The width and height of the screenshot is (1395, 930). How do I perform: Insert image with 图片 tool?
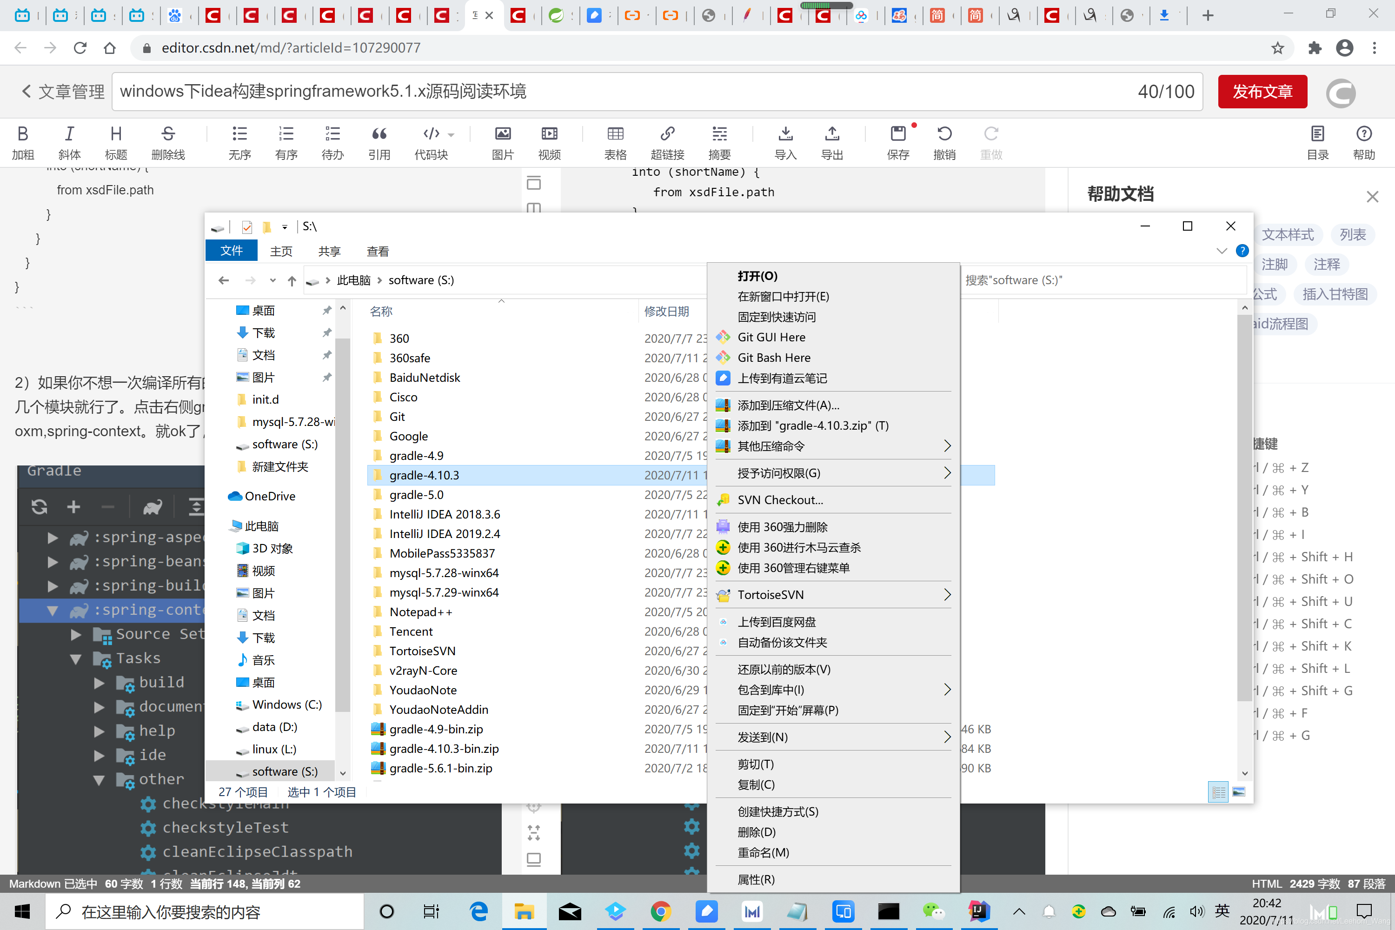click(x=502, y=142)
